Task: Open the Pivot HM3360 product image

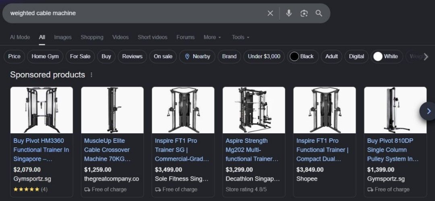Action: (41, 110)
